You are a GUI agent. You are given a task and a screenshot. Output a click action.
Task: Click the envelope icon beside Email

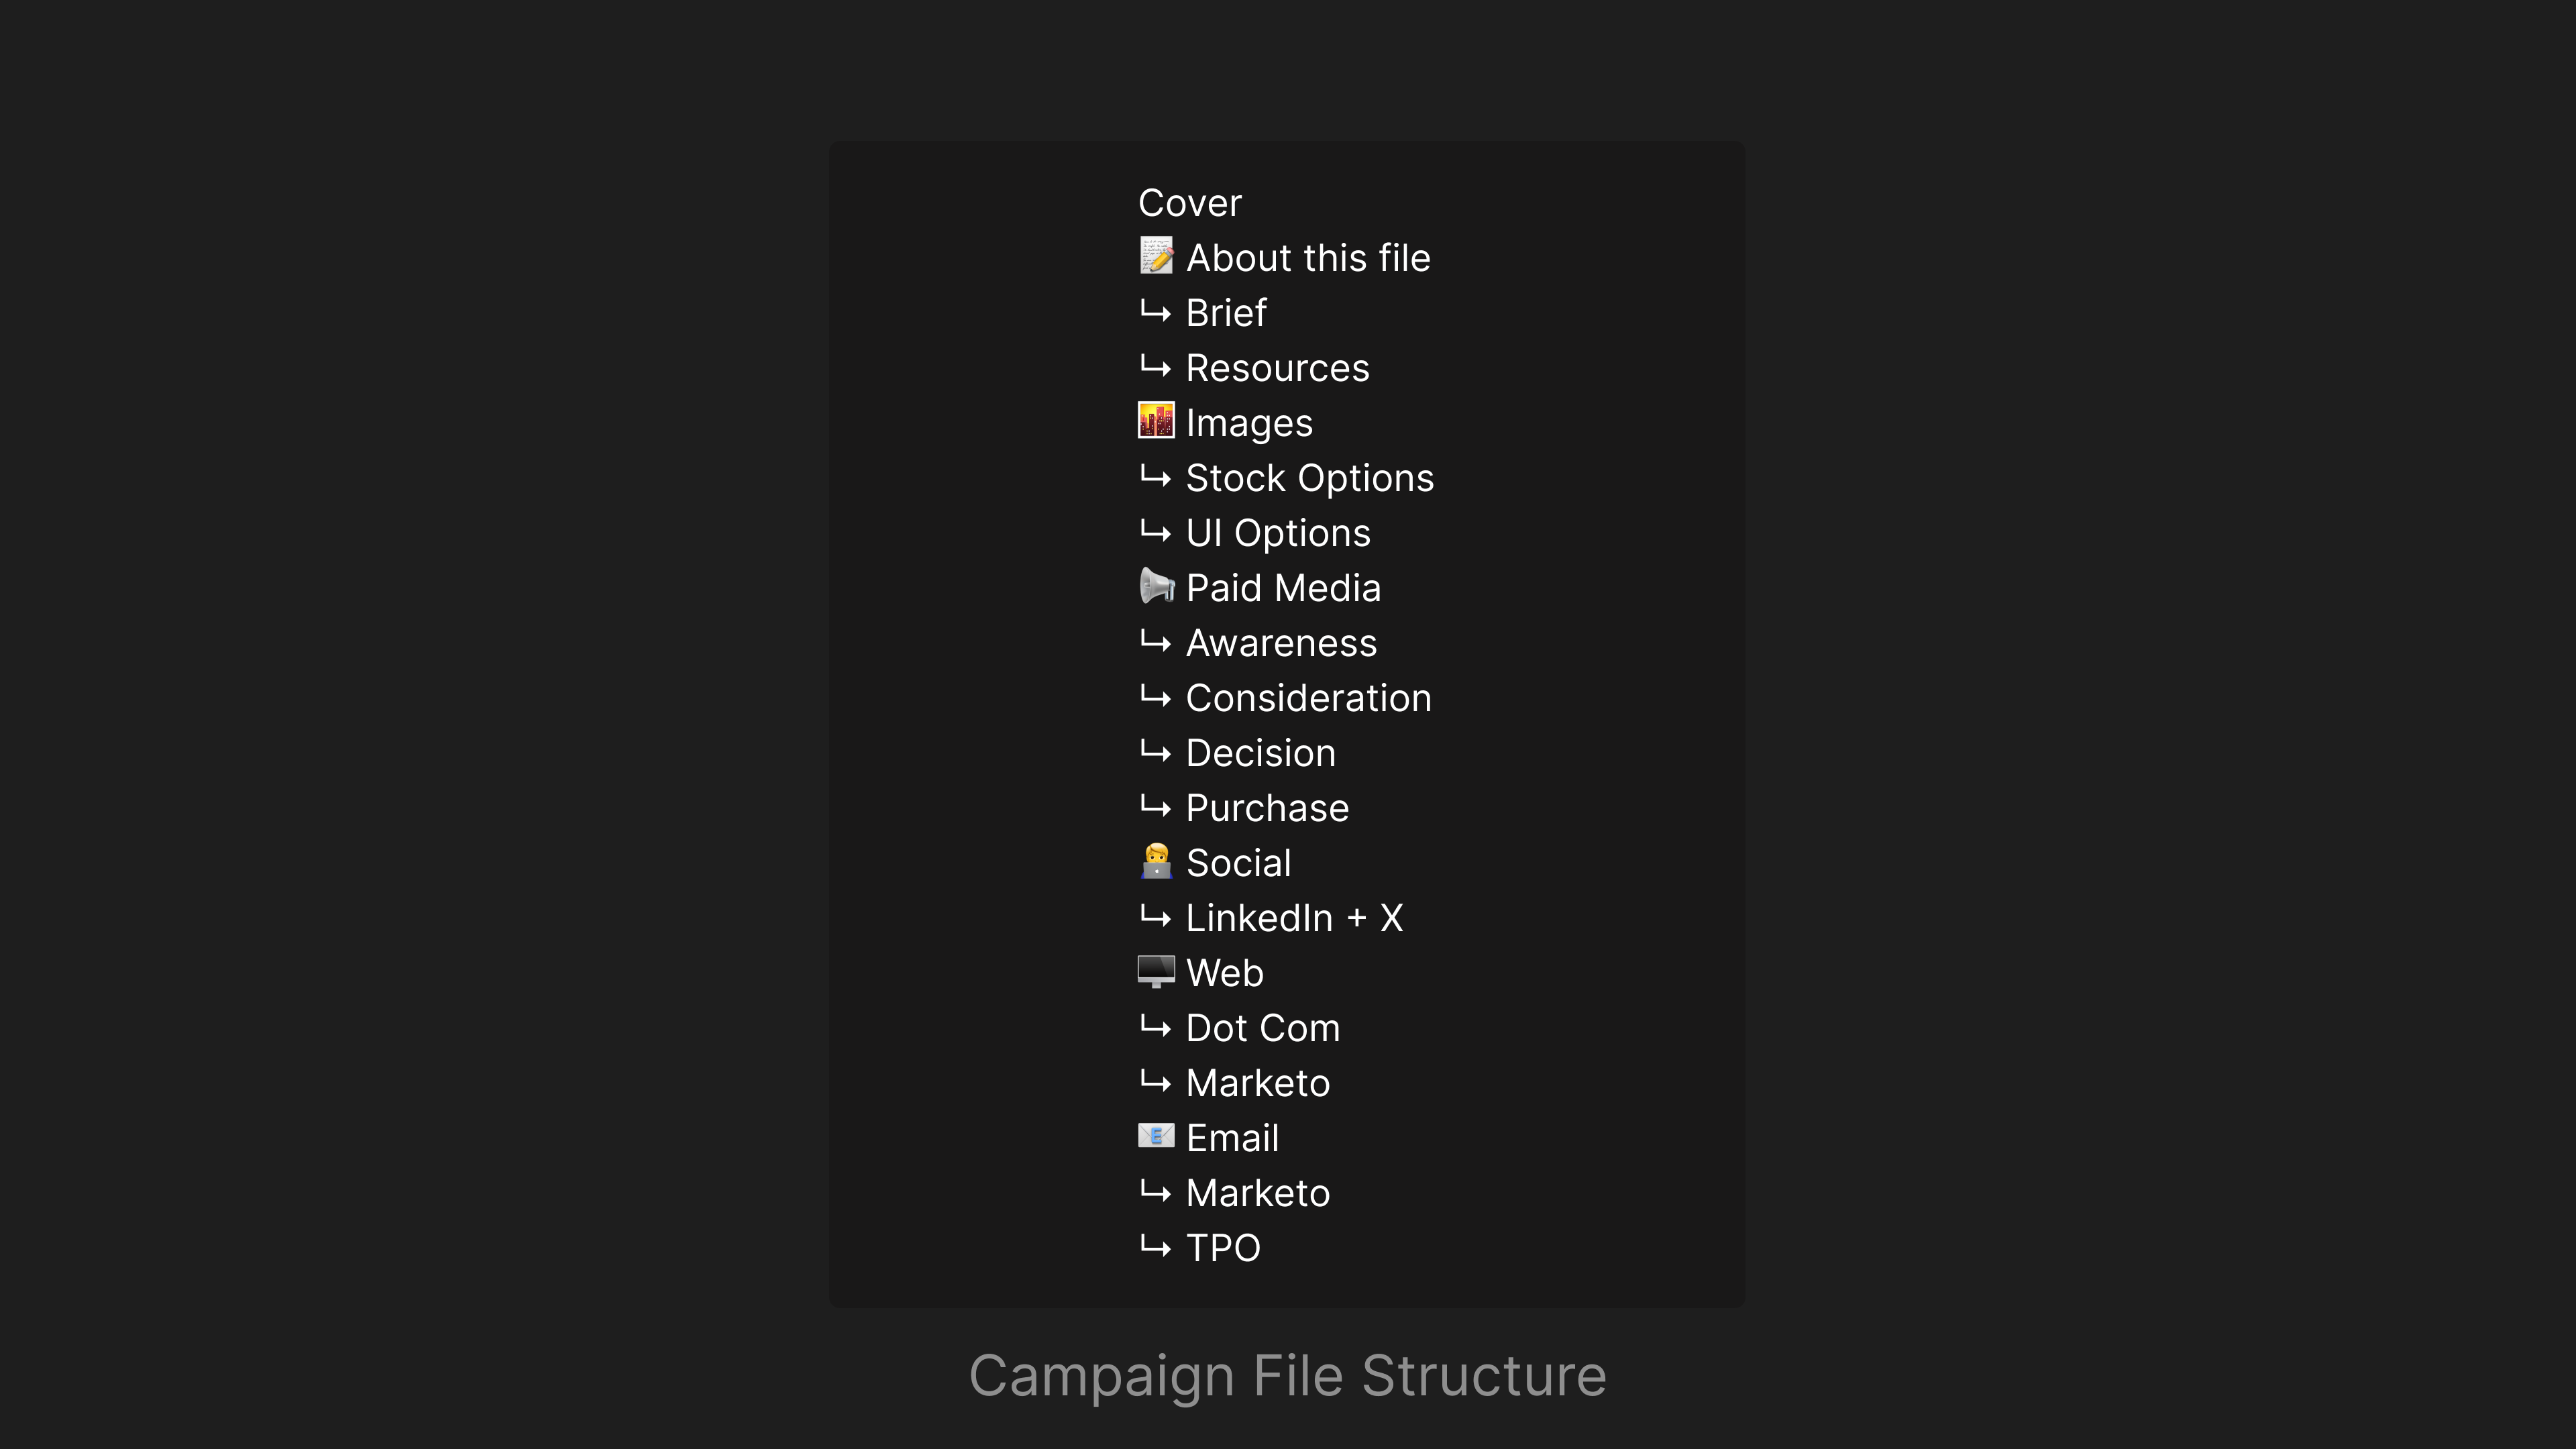(1156, 1137)
